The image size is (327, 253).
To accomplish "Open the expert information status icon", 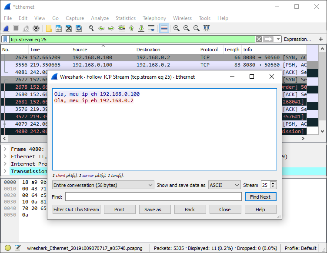I will point(8,248).
